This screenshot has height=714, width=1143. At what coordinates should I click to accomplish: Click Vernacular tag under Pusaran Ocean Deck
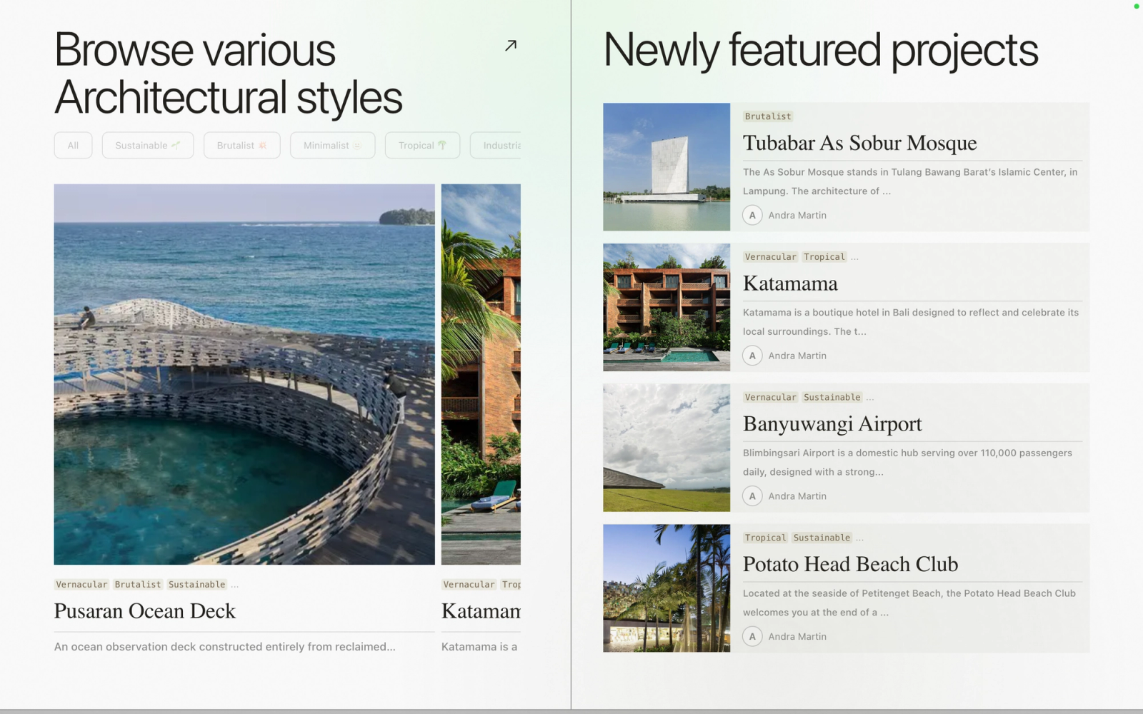point(81,584)
